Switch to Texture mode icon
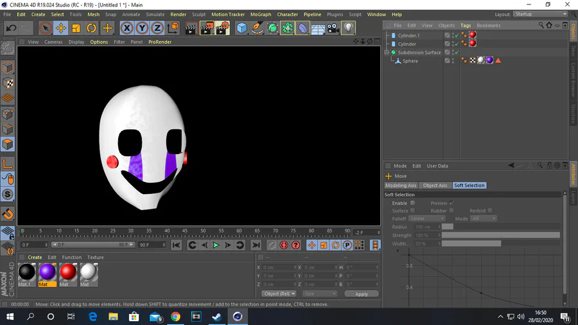The height and width of the screenshot is (325, 578). point(7,83)
